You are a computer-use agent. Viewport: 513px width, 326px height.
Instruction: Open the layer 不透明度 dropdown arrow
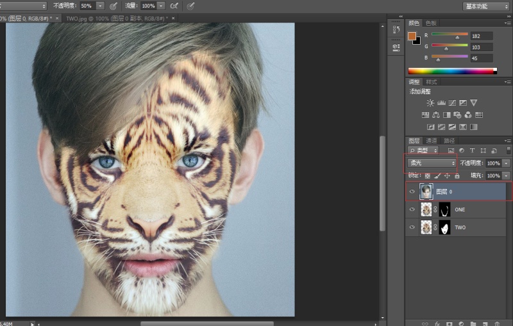506,163
